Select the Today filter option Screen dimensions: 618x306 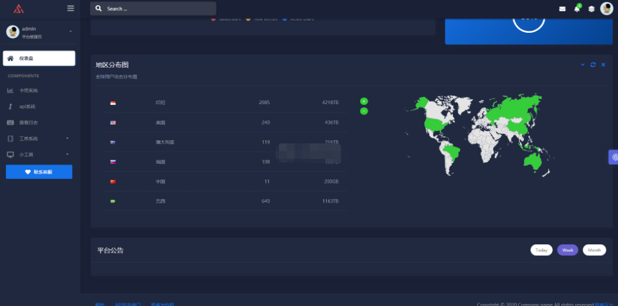tap(541, 250)
